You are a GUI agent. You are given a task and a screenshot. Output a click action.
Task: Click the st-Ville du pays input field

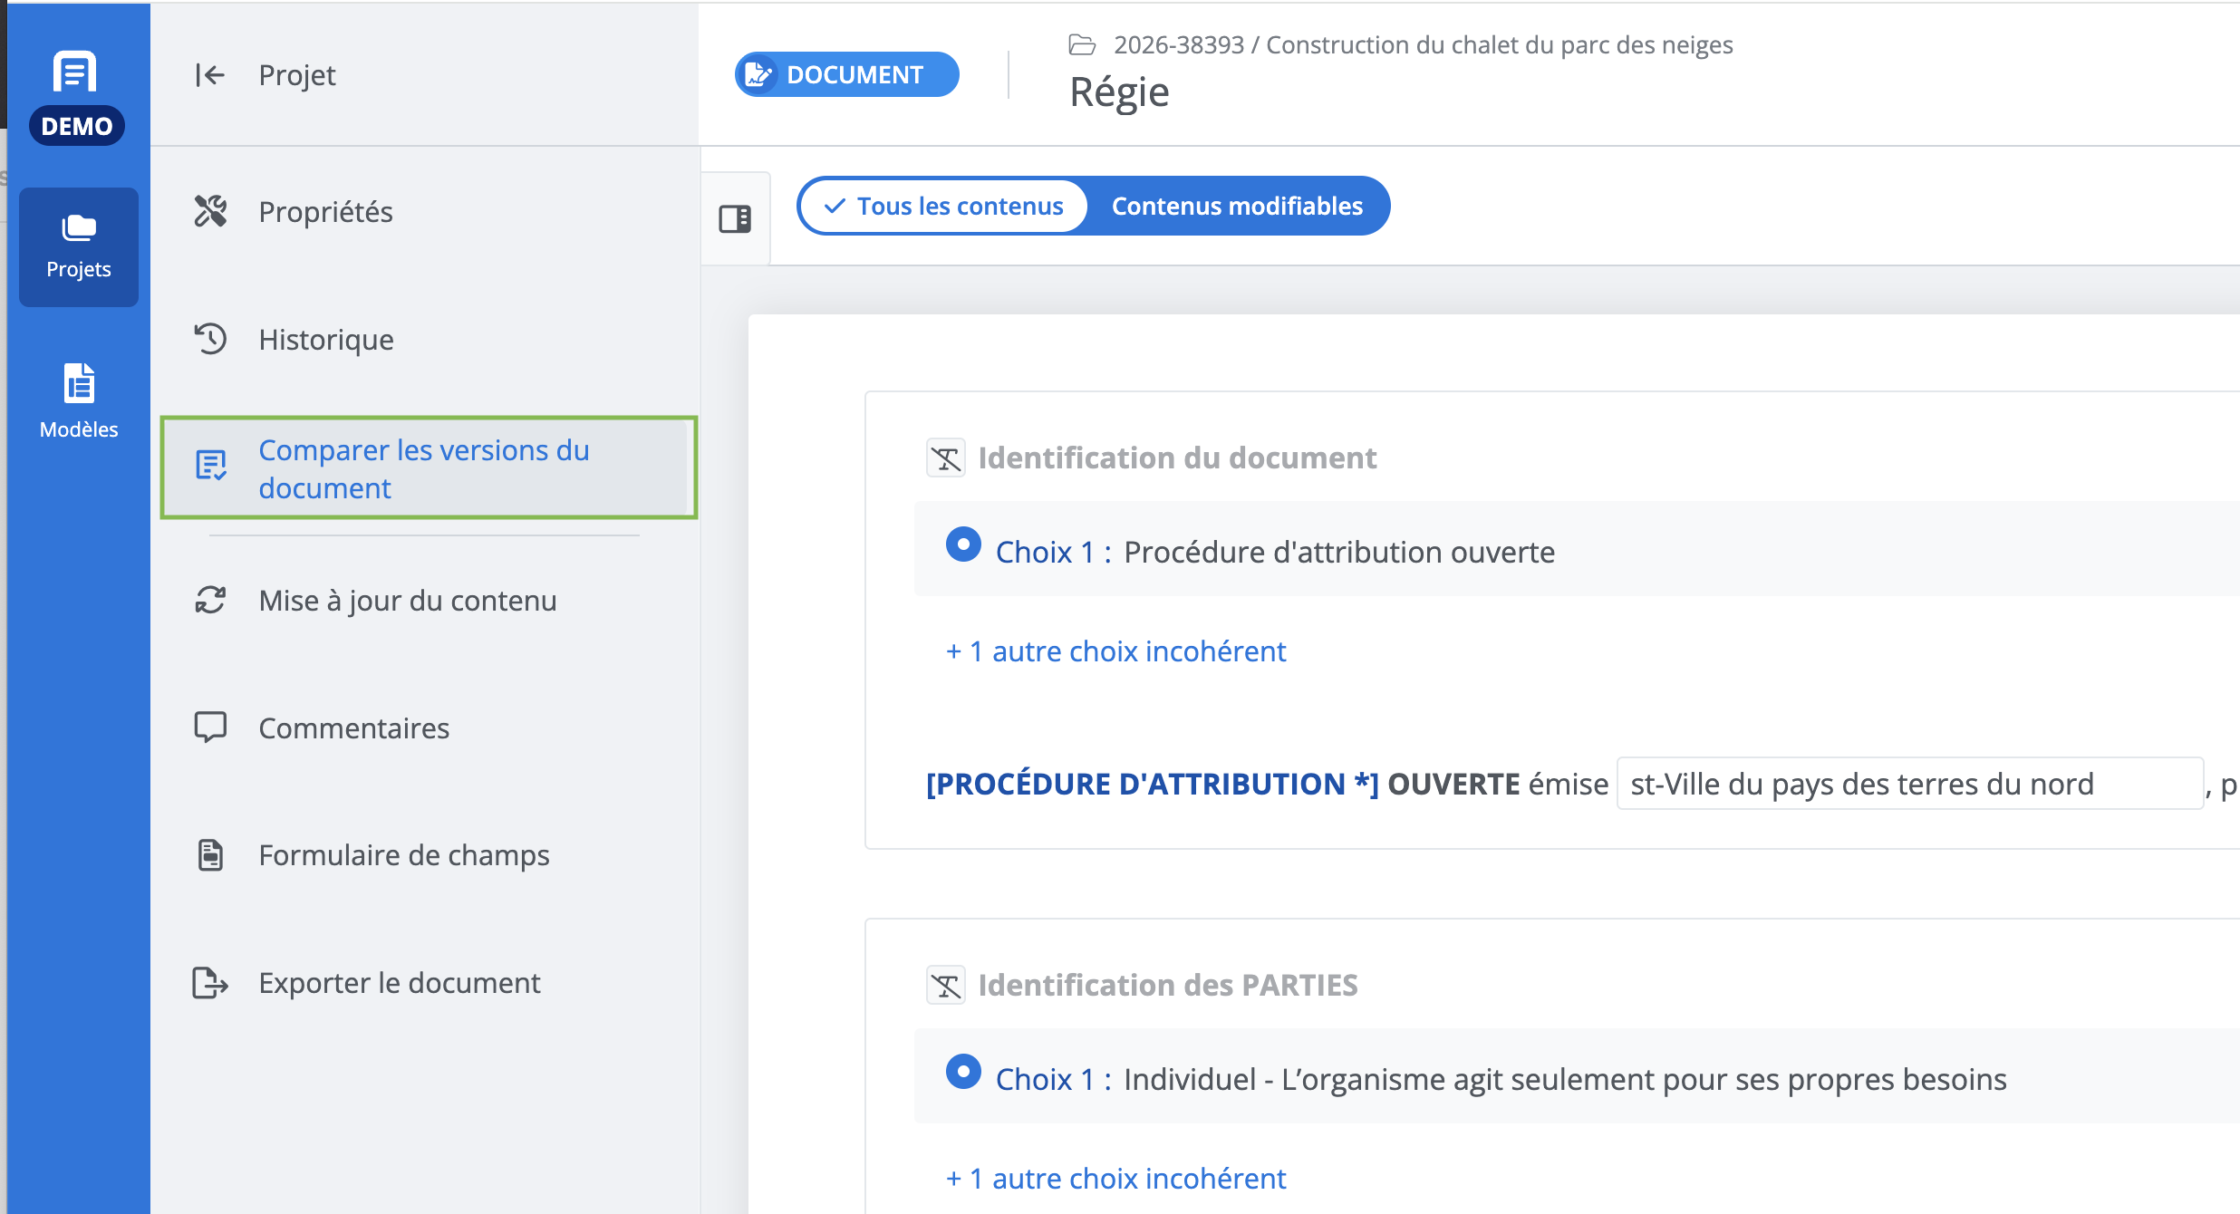[1910, 784]
